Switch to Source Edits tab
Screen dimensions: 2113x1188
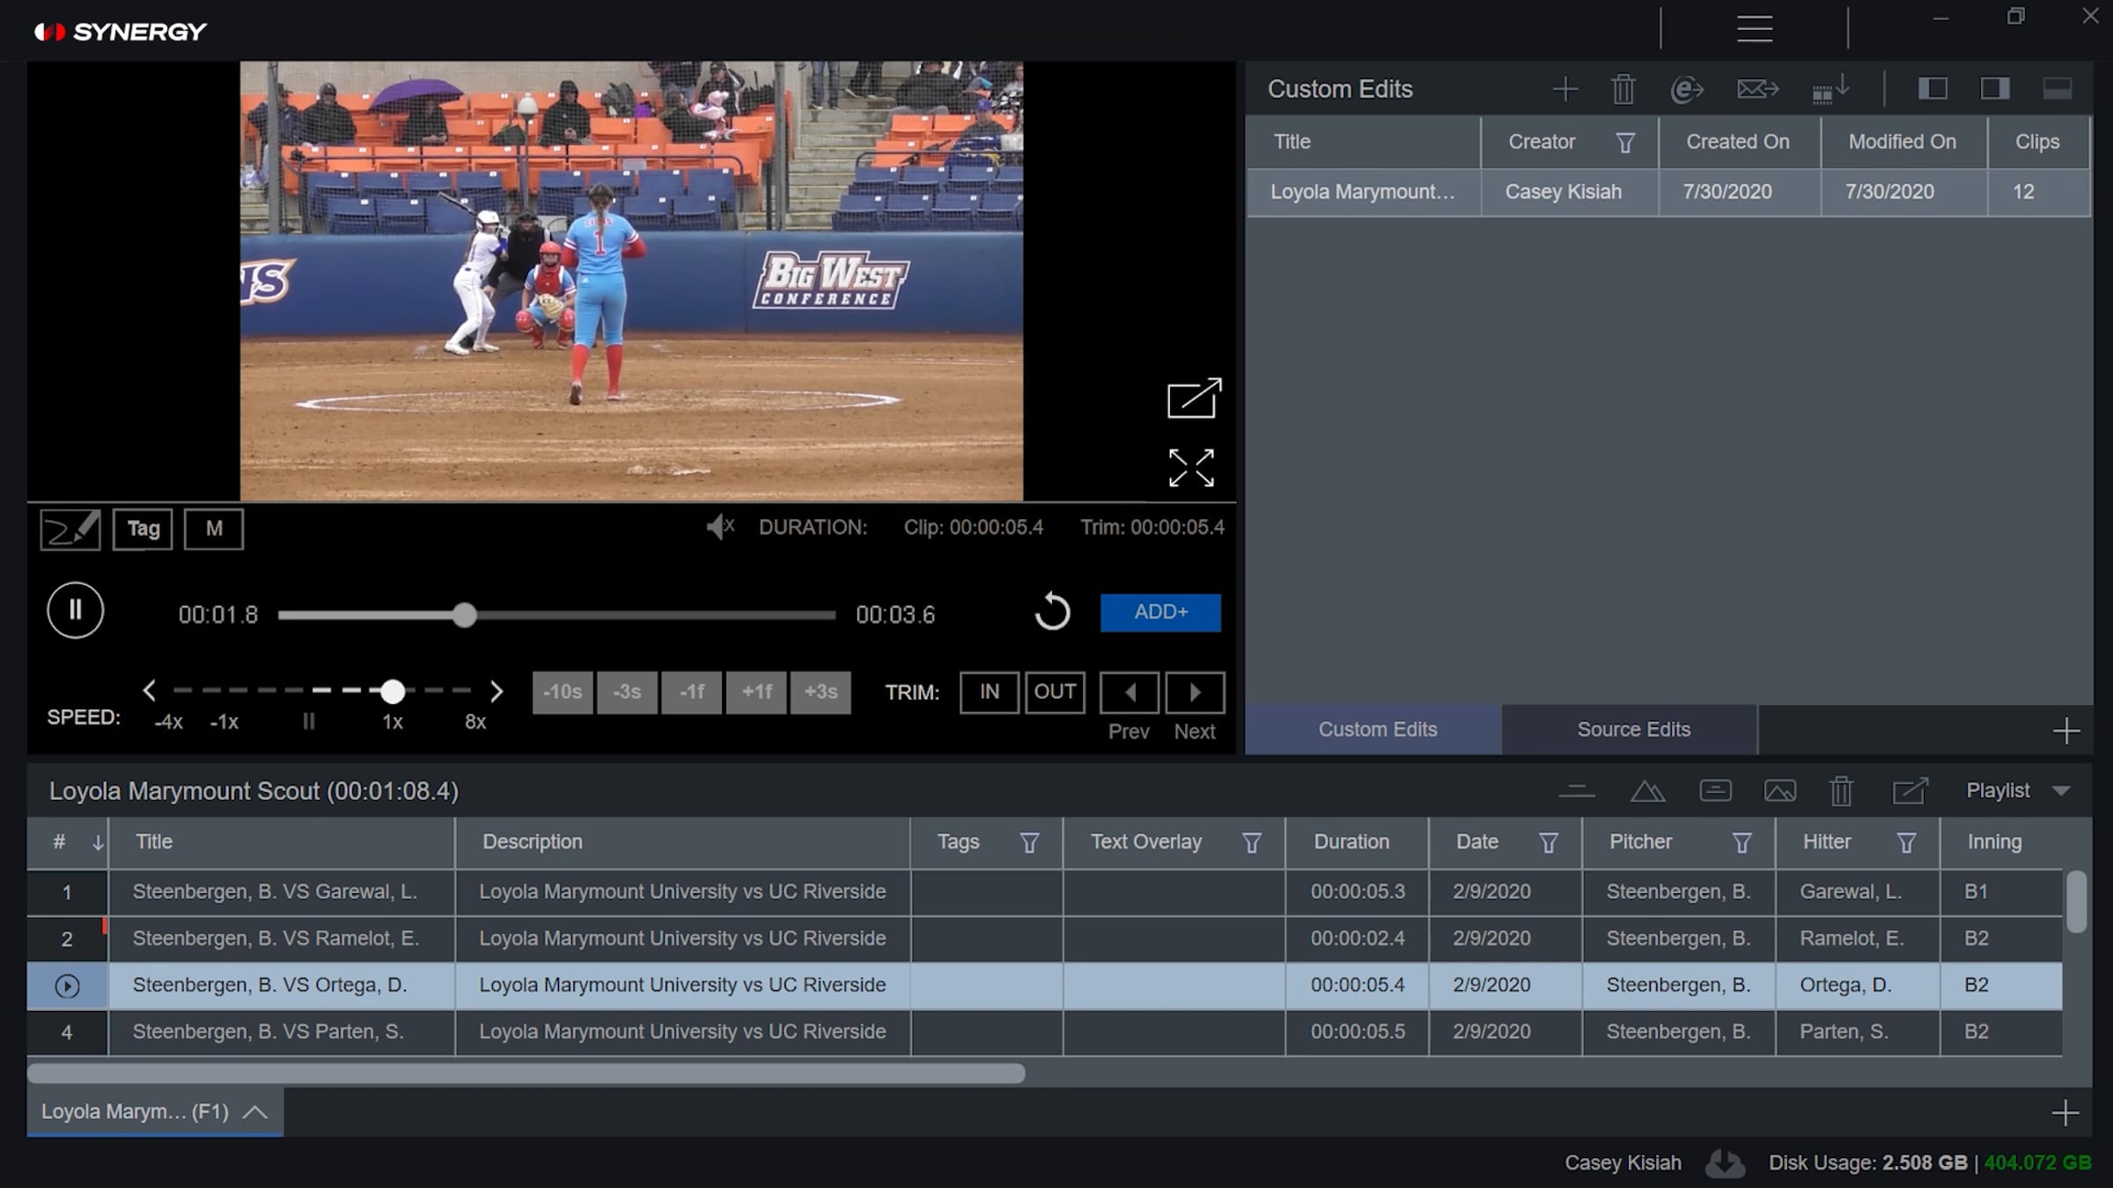(1633, 730)
